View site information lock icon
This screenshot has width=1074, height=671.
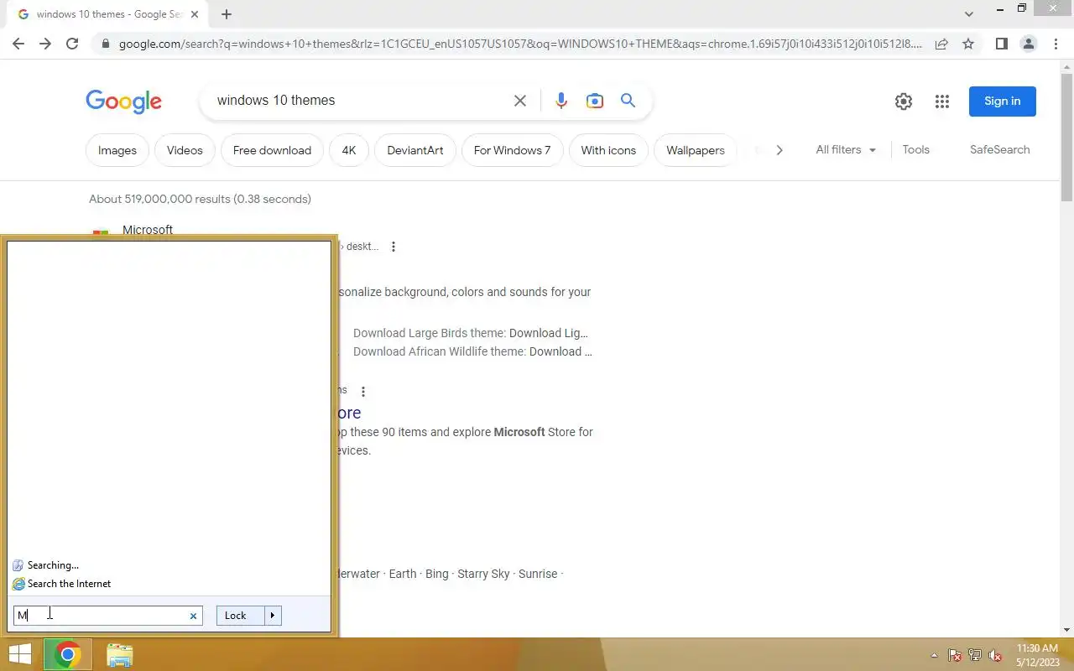[105, 44]
